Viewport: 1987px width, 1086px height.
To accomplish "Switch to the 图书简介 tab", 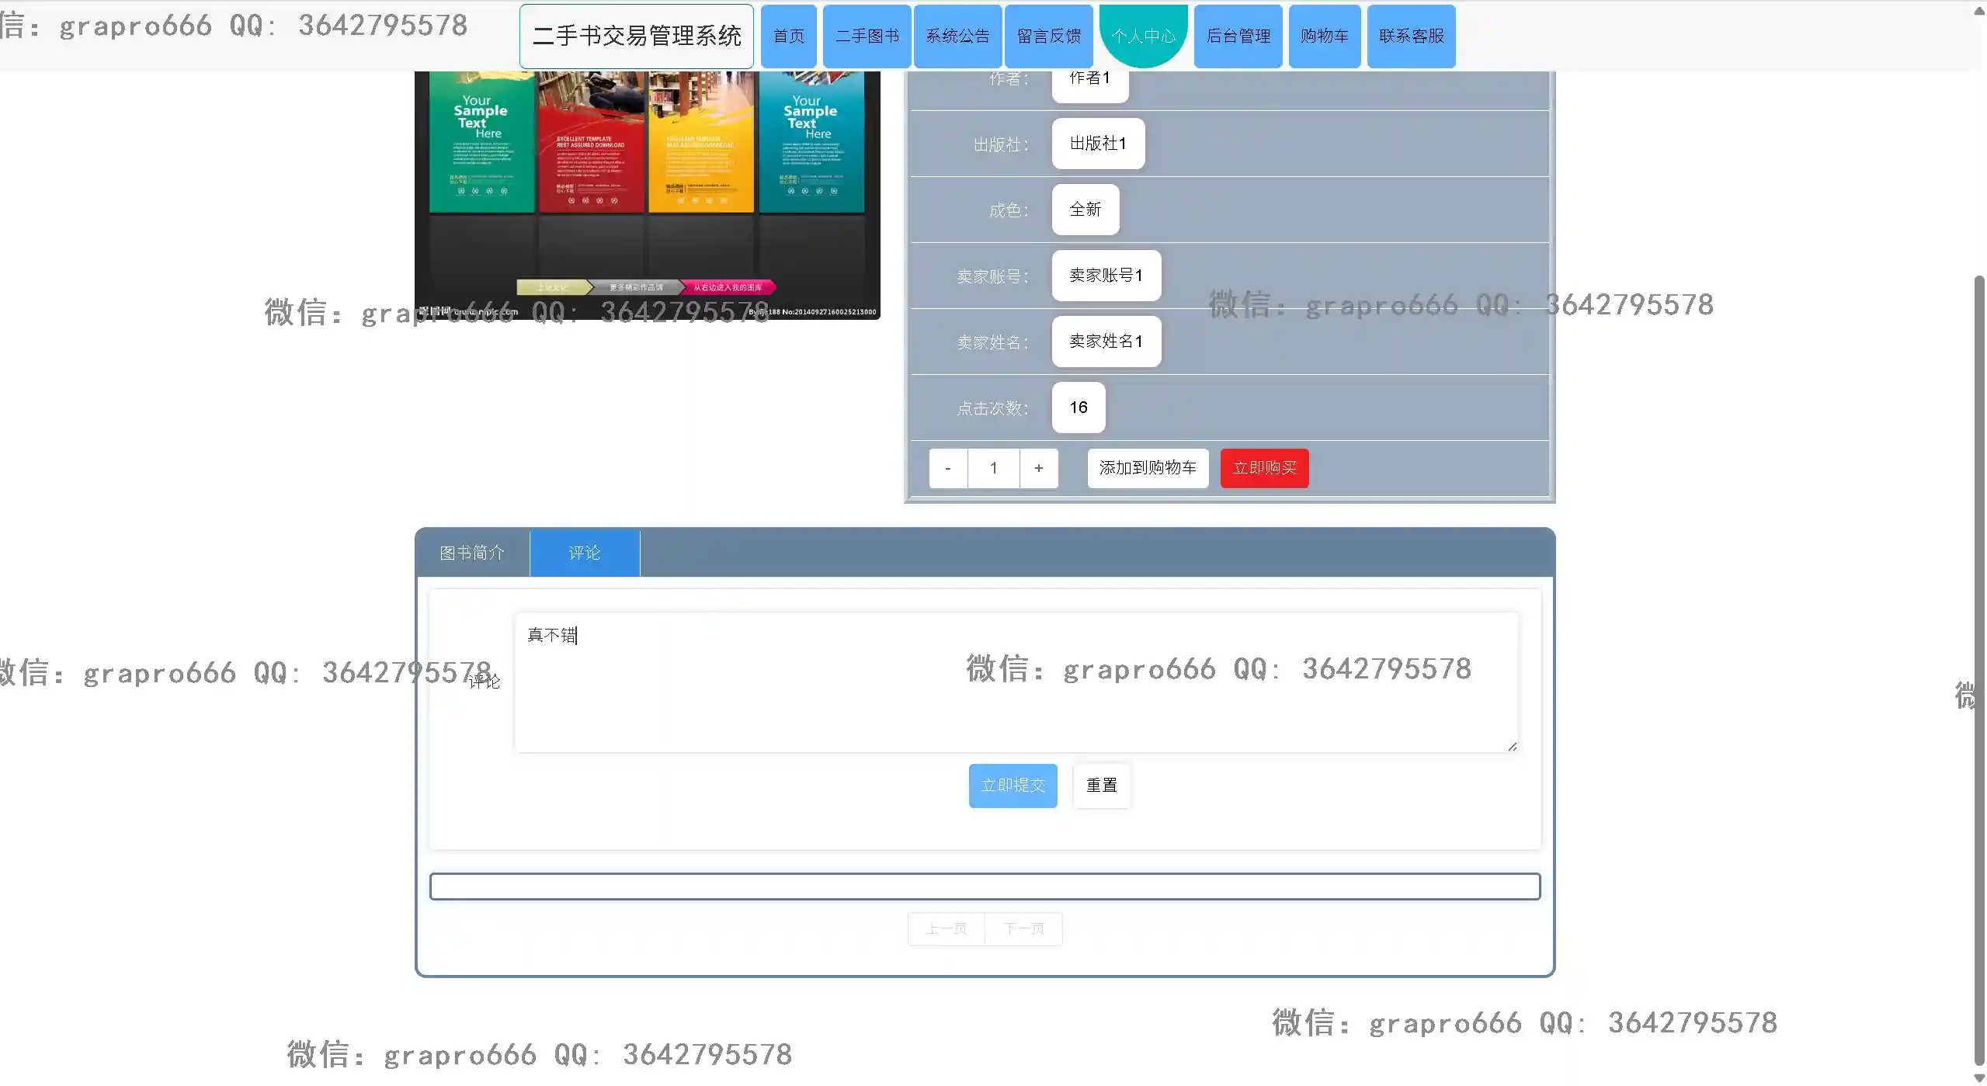I will (472, 553).
